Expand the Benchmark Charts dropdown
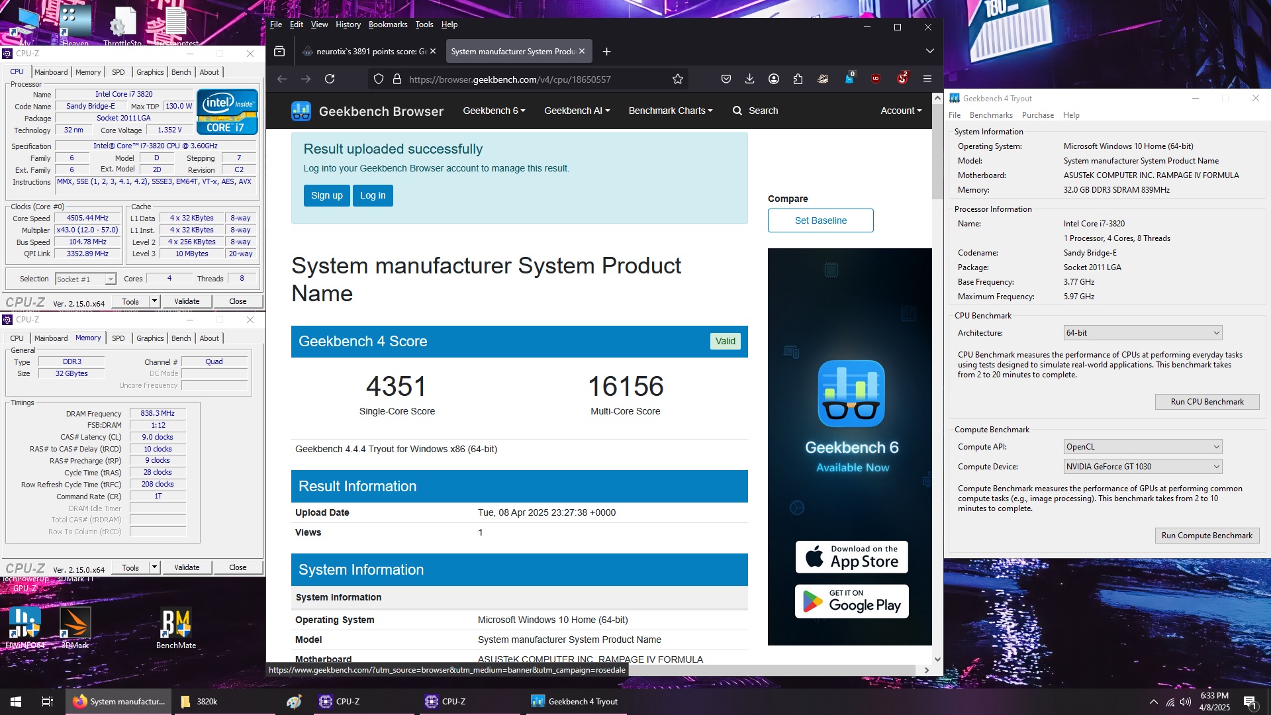This screenshot has height=715, width=1271. click(671, 111)
